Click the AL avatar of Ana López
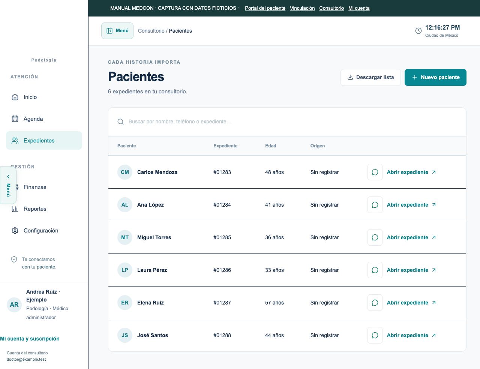Image resolution: width=480 pixels, height=369 pixels. [x=125, y=205]
